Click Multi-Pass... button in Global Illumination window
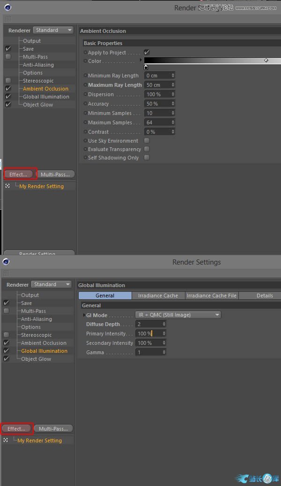The width and height of the screenshot is (281, 486). 53,429
